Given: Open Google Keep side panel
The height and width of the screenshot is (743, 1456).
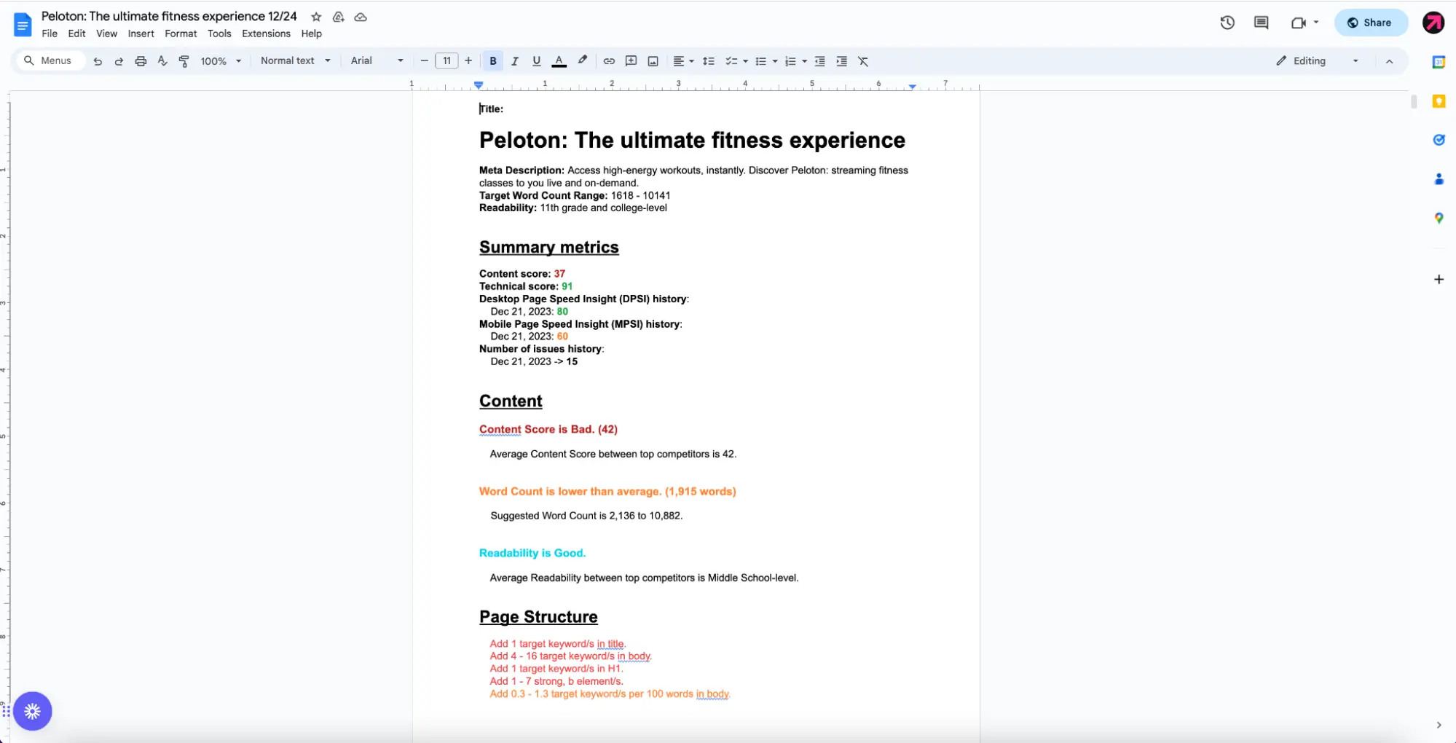Looking at the screenshot, I should [x=1439, y=101].
